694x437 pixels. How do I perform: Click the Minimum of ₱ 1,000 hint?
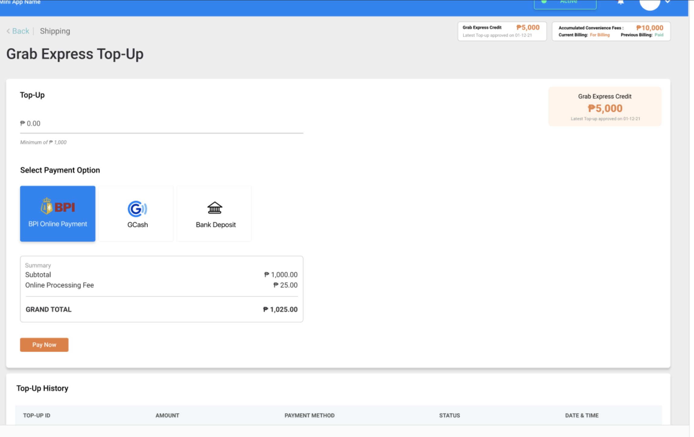(43, 142)
